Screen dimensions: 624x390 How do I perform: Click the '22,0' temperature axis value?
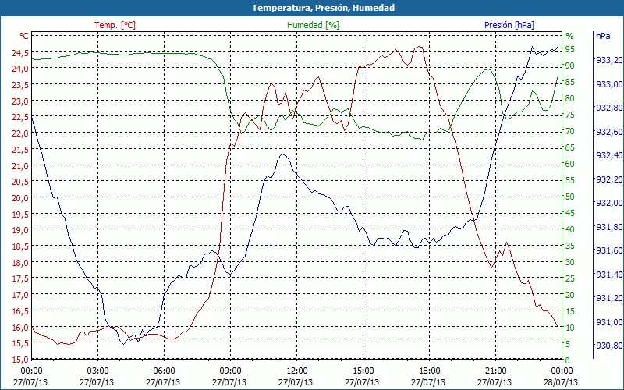20,133
